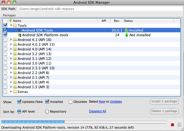Click the Android 3.1 (API 12) folder icon

coord(15,59)
